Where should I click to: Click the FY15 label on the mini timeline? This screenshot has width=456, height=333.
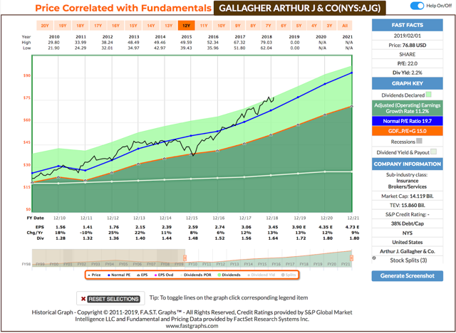262,264
